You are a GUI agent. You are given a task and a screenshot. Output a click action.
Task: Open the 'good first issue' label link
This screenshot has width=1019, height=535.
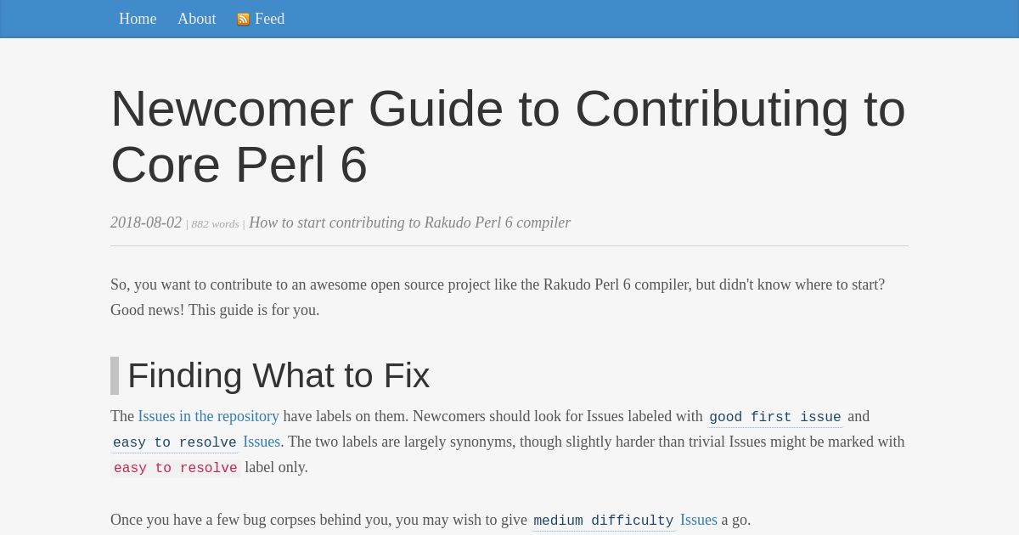pos(775,417)
